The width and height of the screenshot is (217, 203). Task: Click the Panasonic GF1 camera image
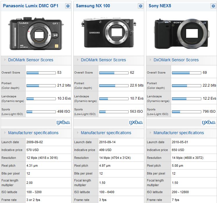[x=36, y=34]
